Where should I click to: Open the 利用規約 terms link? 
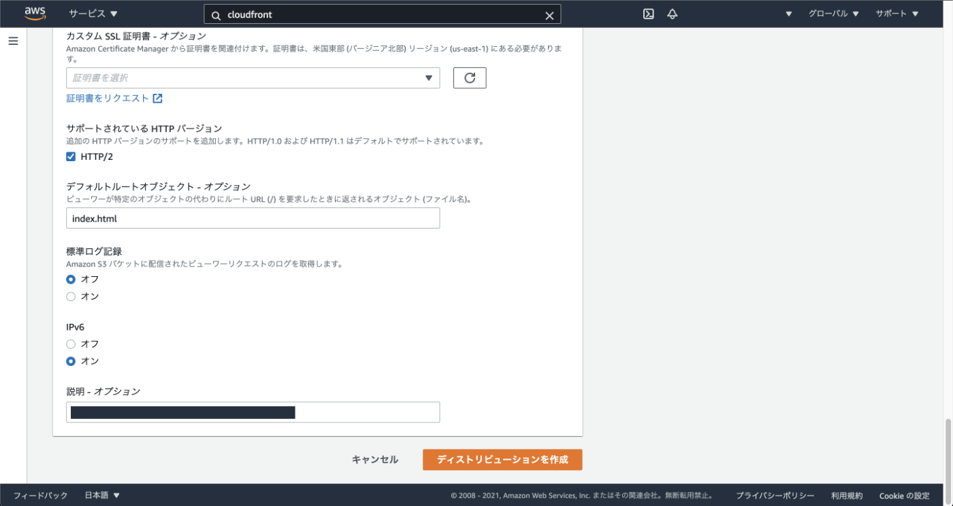click(847, 496)
